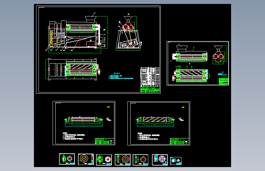Select the machine front view with hopper in the main assembly sheet
The image size is (265, 171).
[77, 33]
